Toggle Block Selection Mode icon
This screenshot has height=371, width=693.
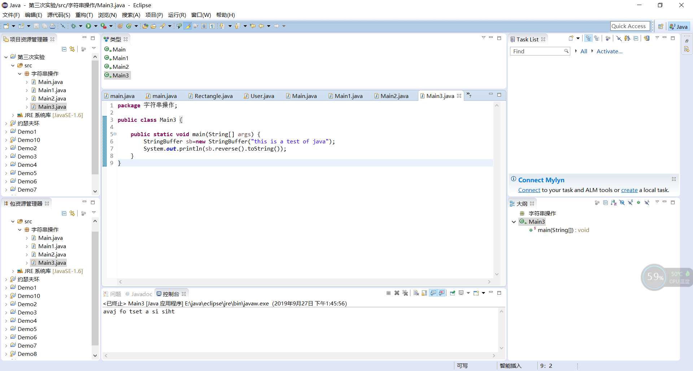(x=204, y=26)
